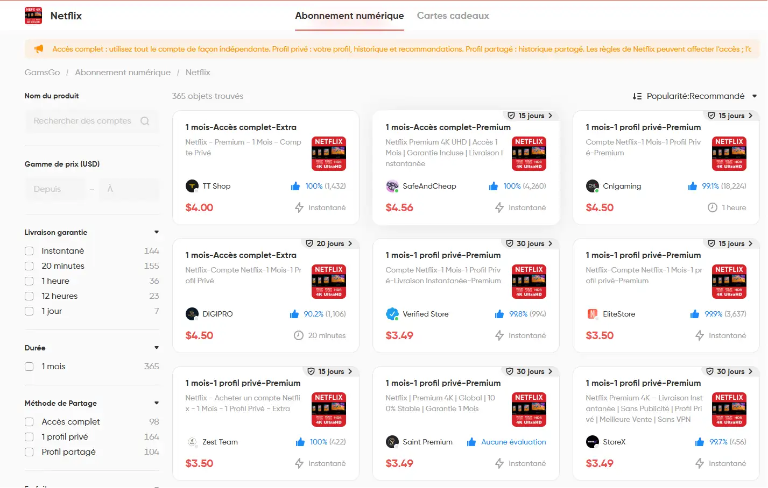Open Verified Store seller name link
This screenshot has height=488, width=768.
point(426,314)
